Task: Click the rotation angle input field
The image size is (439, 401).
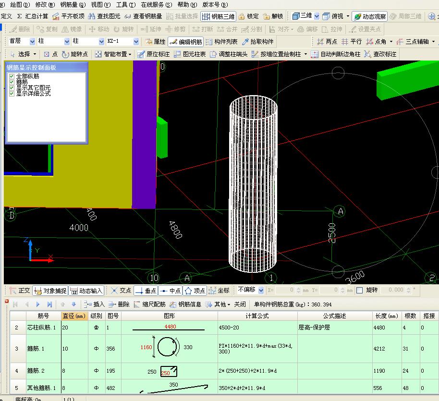Action: [396, 290]
